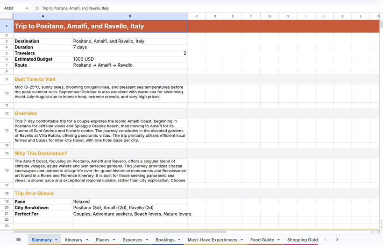Open Places tab dropdown arrow
The image size is (383, 245).
tap(114, 240)
